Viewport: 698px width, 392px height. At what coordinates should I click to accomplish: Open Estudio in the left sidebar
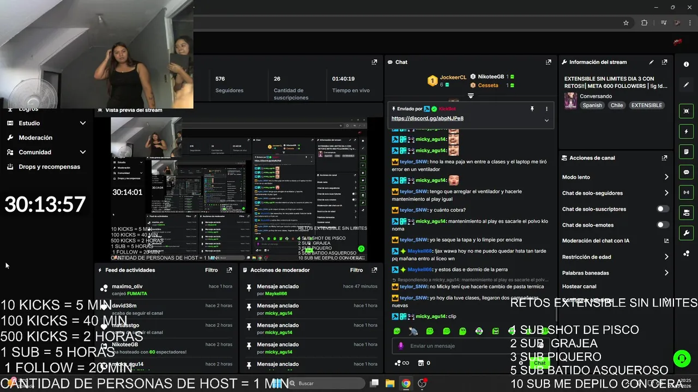click(x=29, y=123)
